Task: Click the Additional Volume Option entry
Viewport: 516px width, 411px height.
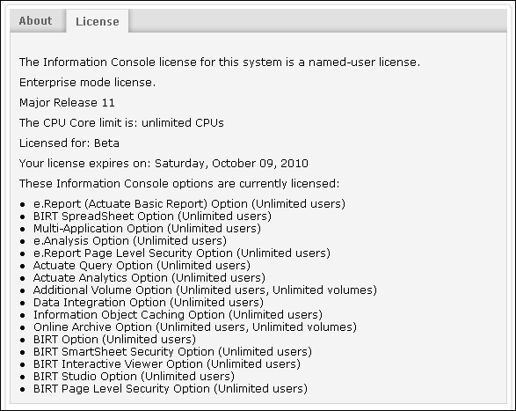Action: [205, 290]
